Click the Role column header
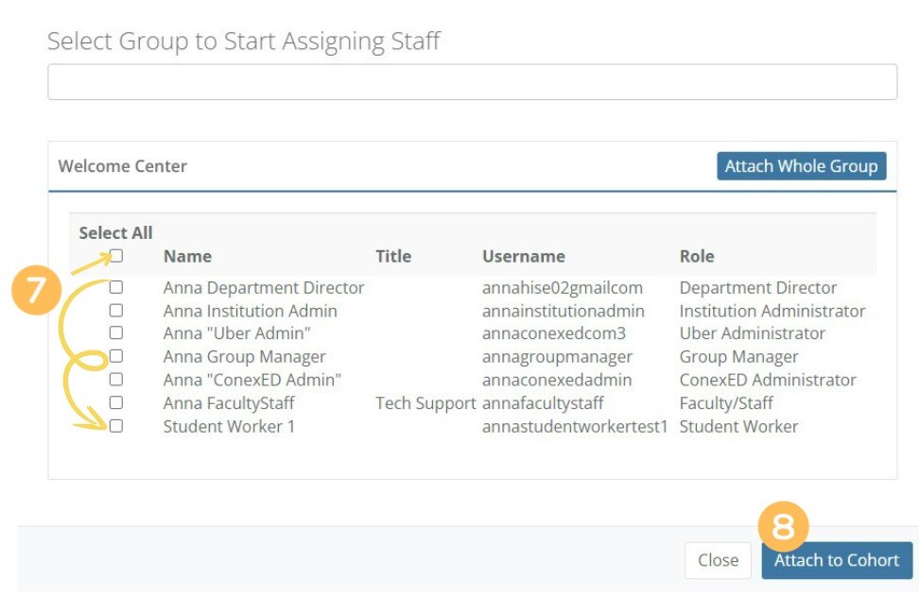The height and width of the screenshot is (596, 919). coord(697,256)
